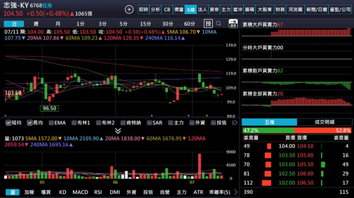Screen dimensions: 354x198
Task: Click the 103.50 price marker on chart
Action: [x=13, y=93]
